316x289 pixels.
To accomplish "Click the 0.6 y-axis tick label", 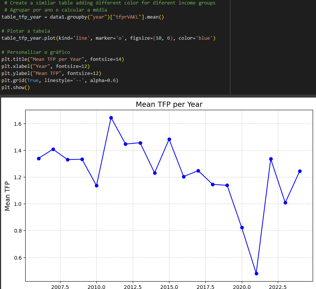I will click(x=18, y=258).
